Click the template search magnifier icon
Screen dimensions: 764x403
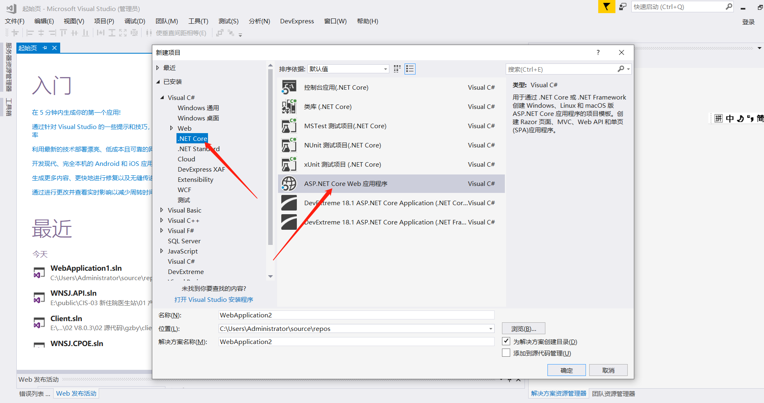621,69
